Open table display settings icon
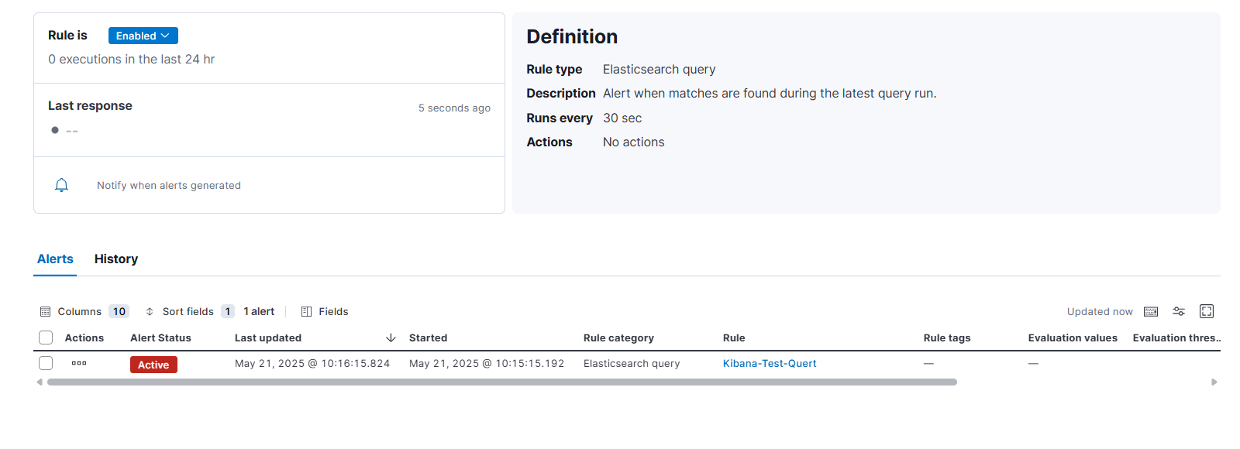 coord(1179,311)
